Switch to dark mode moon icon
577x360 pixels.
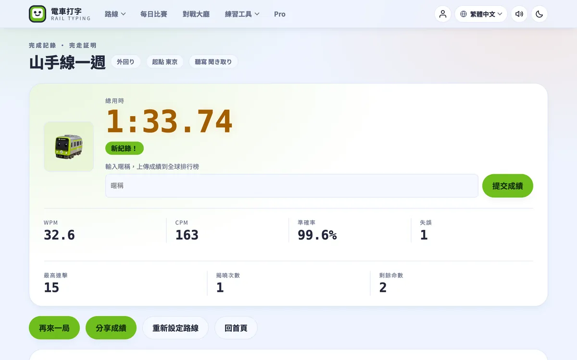coord(539,14)
